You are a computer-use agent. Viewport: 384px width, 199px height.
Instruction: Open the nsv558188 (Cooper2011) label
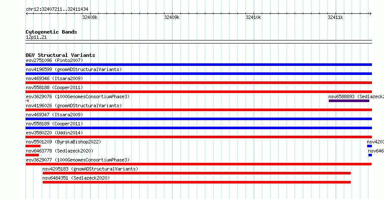(54, 87)
